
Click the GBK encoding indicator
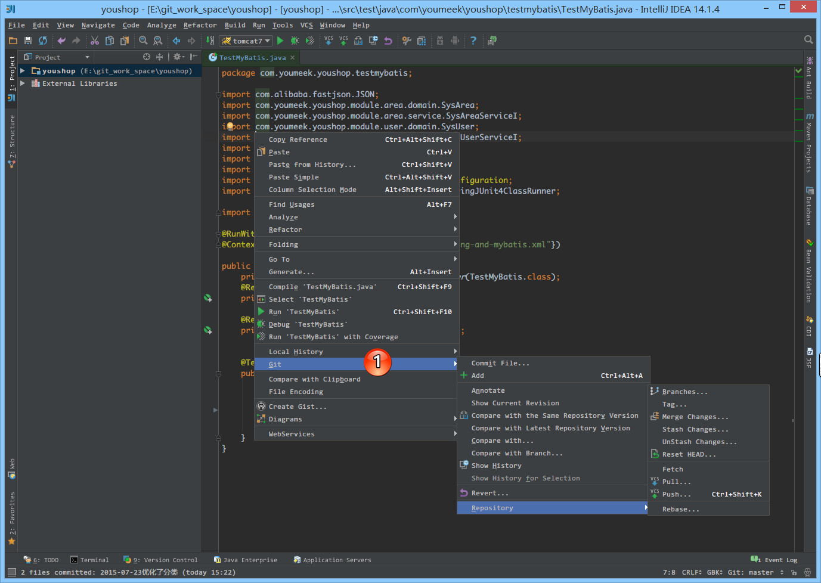point(713,572)
